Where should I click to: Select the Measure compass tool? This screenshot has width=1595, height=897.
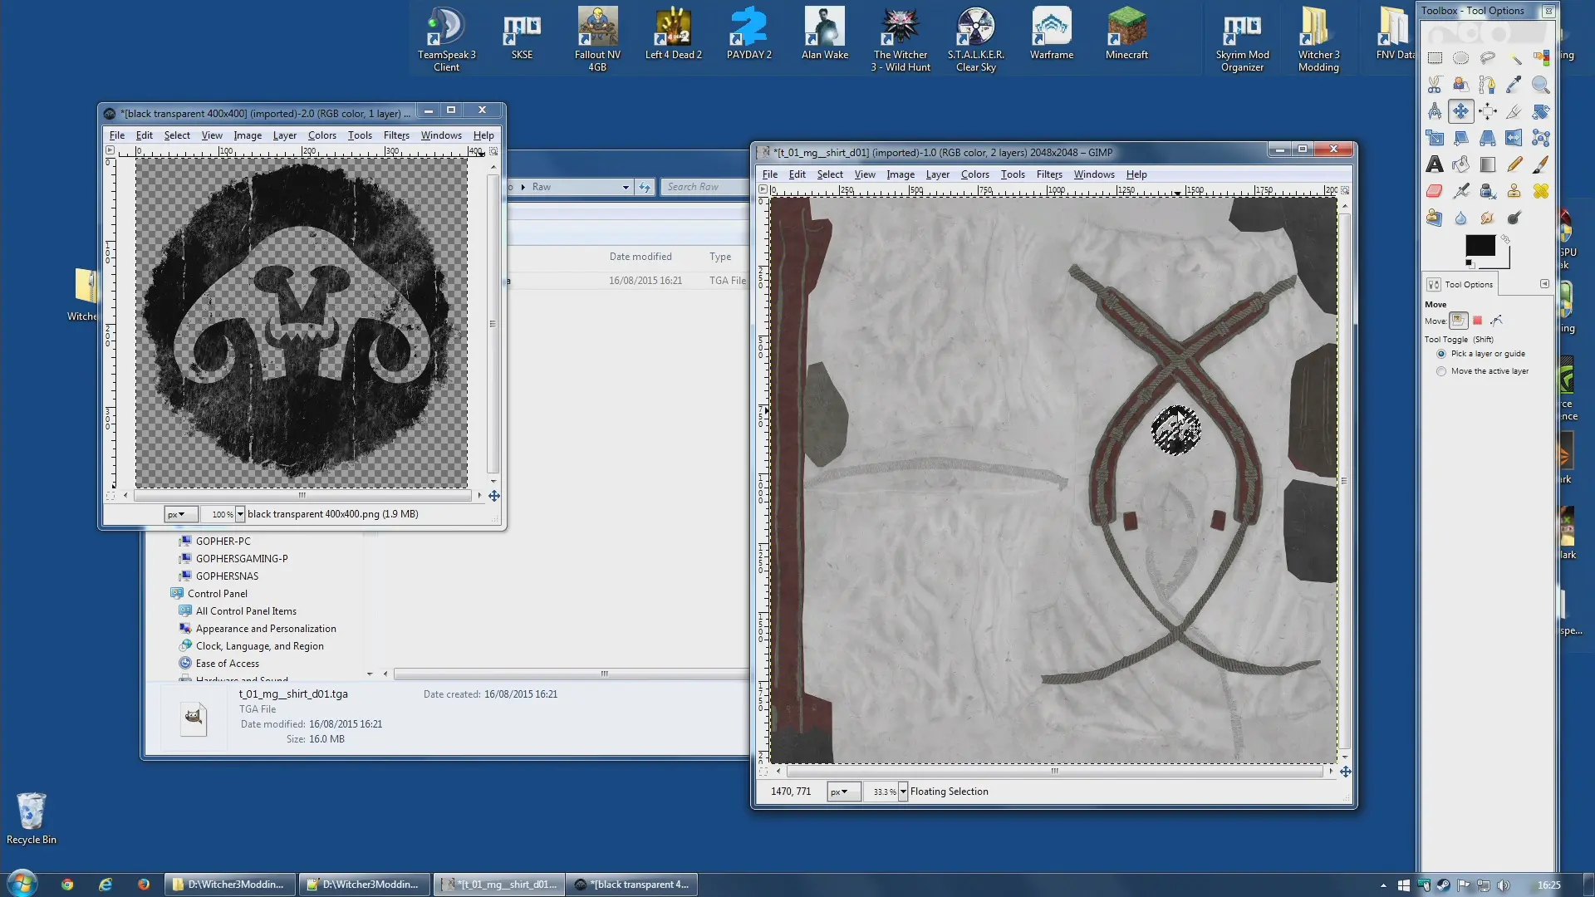(1435, 111)
